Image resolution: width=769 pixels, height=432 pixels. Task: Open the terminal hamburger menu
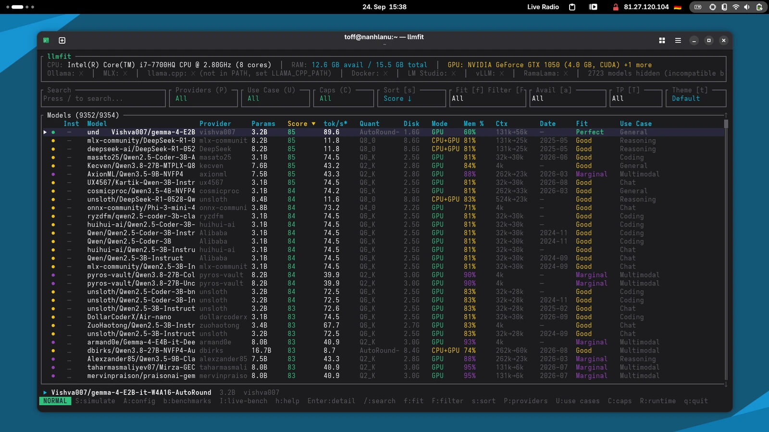[678, 41]
